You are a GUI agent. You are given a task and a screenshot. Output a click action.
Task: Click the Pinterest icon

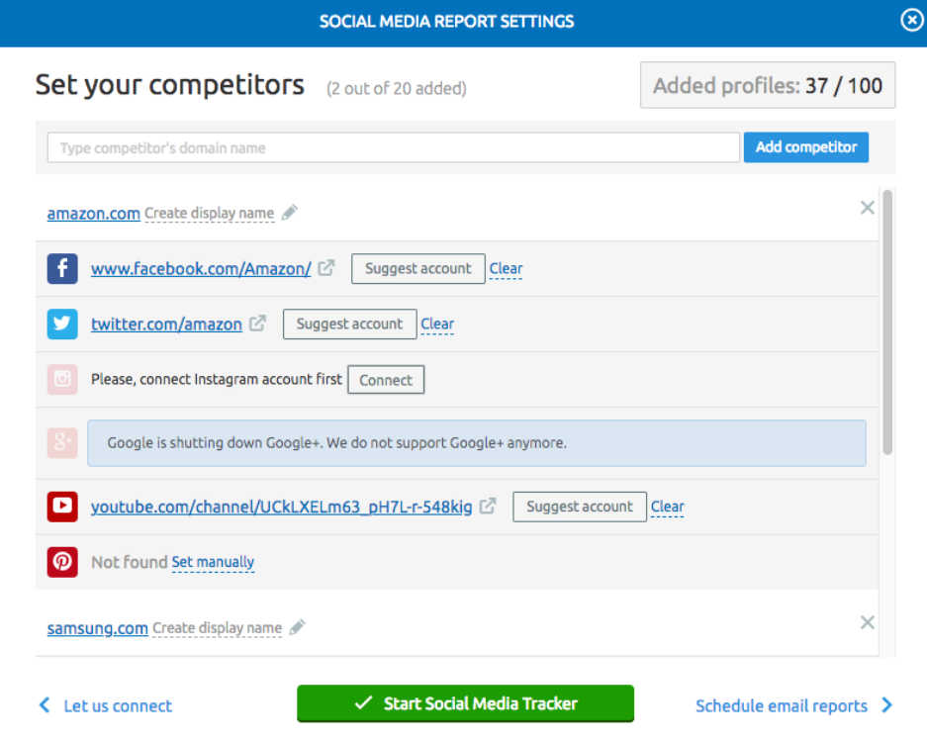[x=62, y=562]
